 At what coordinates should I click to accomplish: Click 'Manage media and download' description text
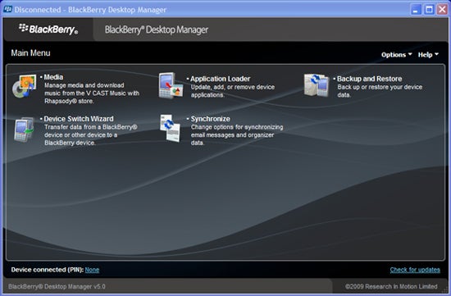(84, 85)
